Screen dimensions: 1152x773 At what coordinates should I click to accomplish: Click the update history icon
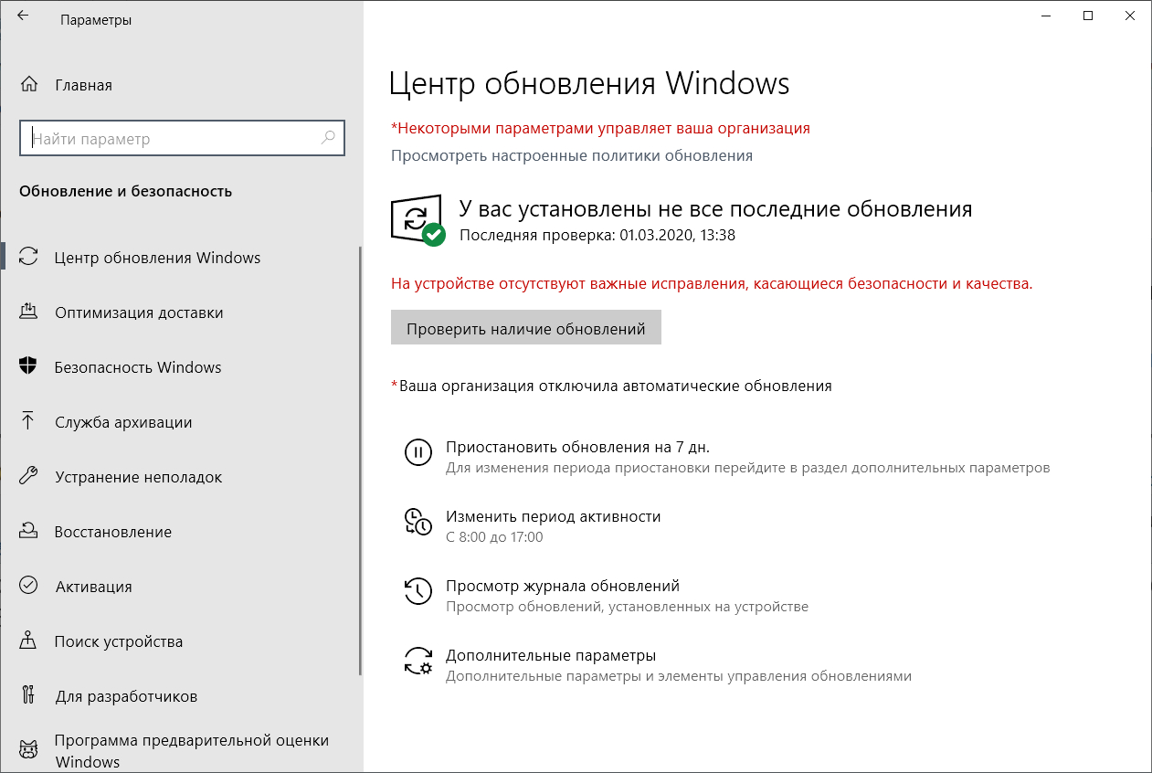pyautogui.click(x=417, y=590)
